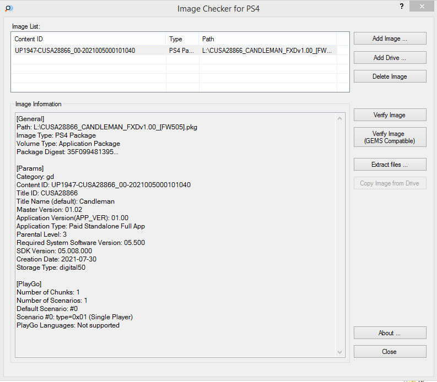Click the 'Default Scenario: #0' line
The image size is (437, 382).
click(47, 309)
